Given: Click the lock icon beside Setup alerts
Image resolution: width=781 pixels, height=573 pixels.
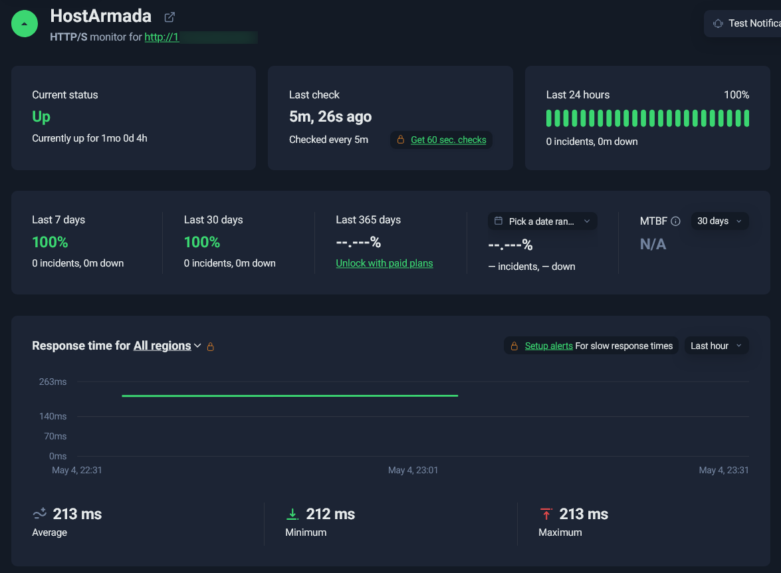Looking at the screenshot, I should pyautogui.click(x=514, y=346).
